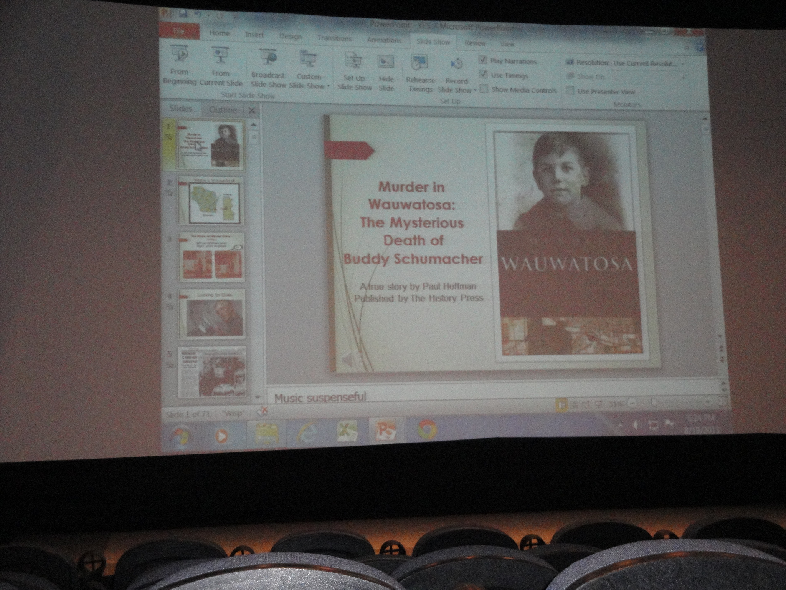This screenshot has width=786, height=590.
Task: Open Google Chrome from taskbar
Action: [x=427, y=429]
